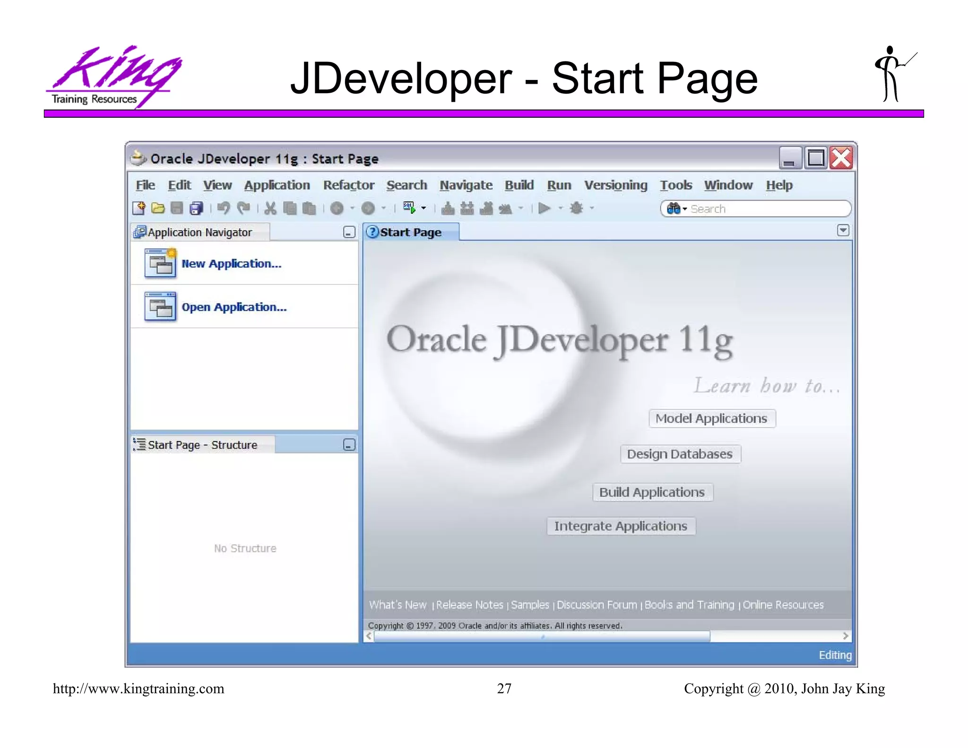Click the Back navigation icon
The height and width of the screenshot is (748, 968).
pos(337,208)
